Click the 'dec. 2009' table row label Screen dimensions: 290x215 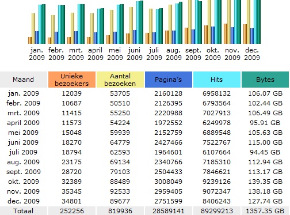click(24, 201)
